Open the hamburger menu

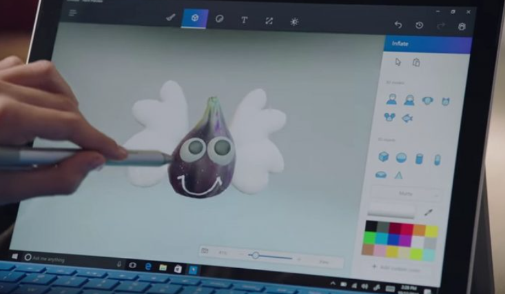[73, 12]
